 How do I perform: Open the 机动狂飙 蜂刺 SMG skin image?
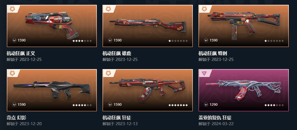tap(244, 23)
